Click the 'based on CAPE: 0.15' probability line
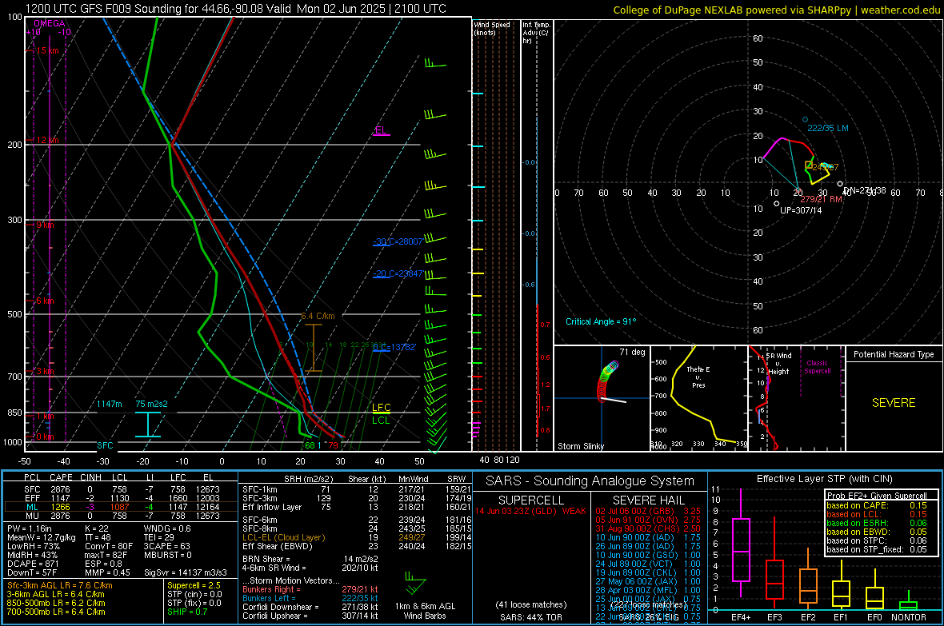 pyautogui.click(x=877, y=505)
